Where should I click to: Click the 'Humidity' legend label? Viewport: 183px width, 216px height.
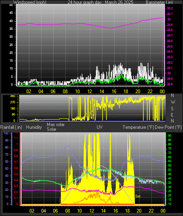click(34, 127)
